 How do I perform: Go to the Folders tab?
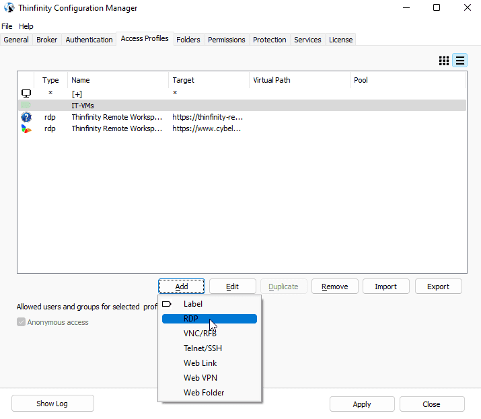point(188,40)
